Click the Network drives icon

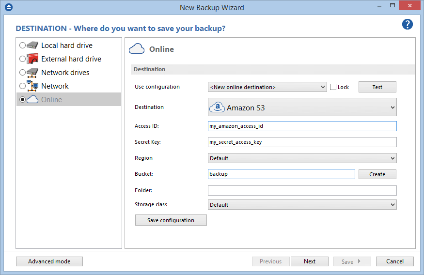pyautogui.click(x=32, y=73)
